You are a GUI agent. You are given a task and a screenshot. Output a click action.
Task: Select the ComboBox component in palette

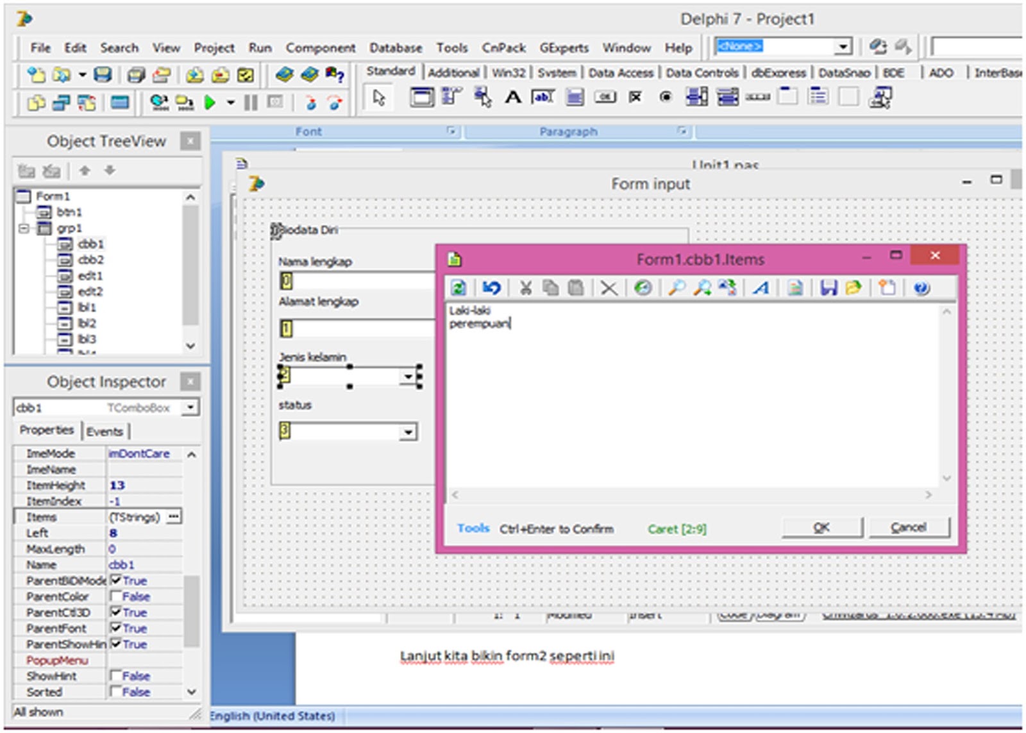(727, 97)
